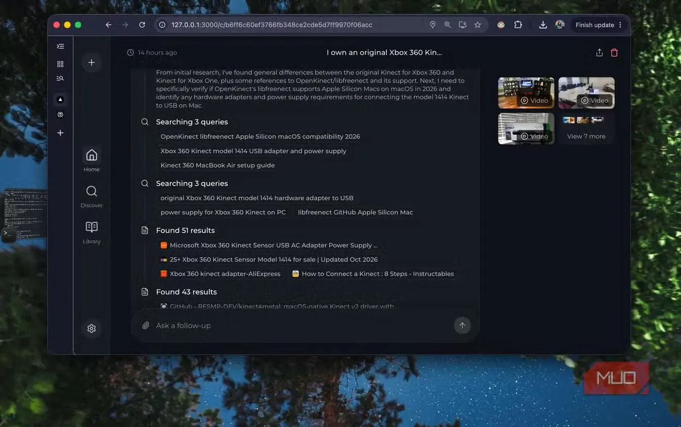This screenshot has width=681, height=427.
Task: Open How to Connect a Kinect Instructables result
Action: 373,274
